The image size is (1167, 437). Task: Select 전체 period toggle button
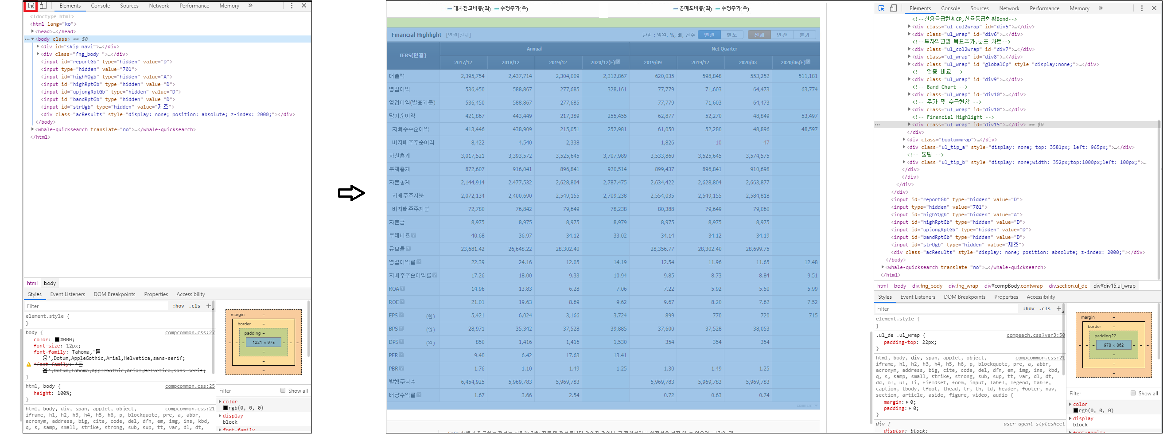pos(759,35)
